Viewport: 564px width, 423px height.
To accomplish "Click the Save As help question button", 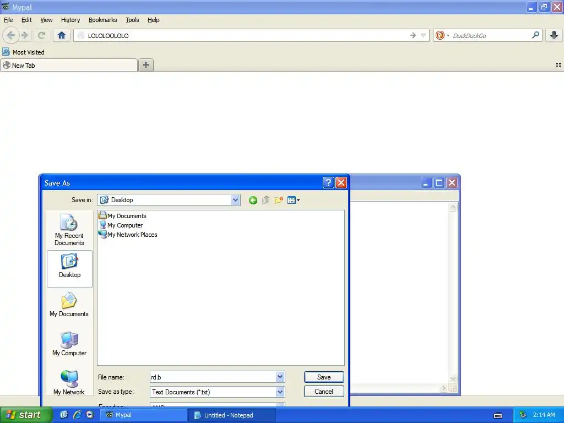I will pyautogui.click(x=328, y=183).
